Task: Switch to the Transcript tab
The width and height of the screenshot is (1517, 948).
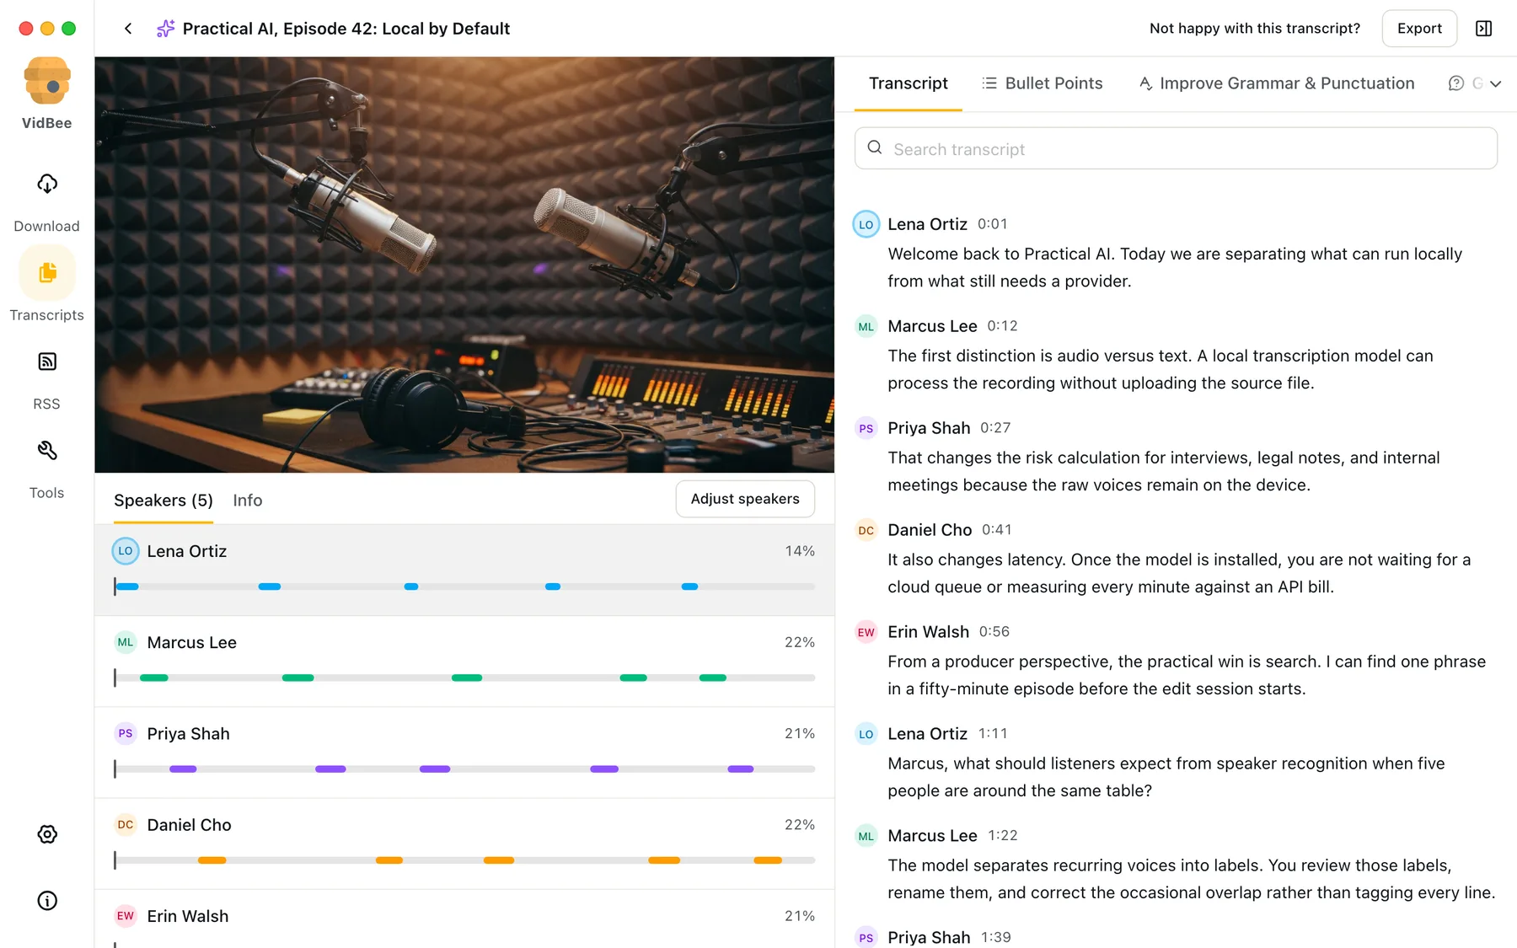Action: click(x=908, y=83)
